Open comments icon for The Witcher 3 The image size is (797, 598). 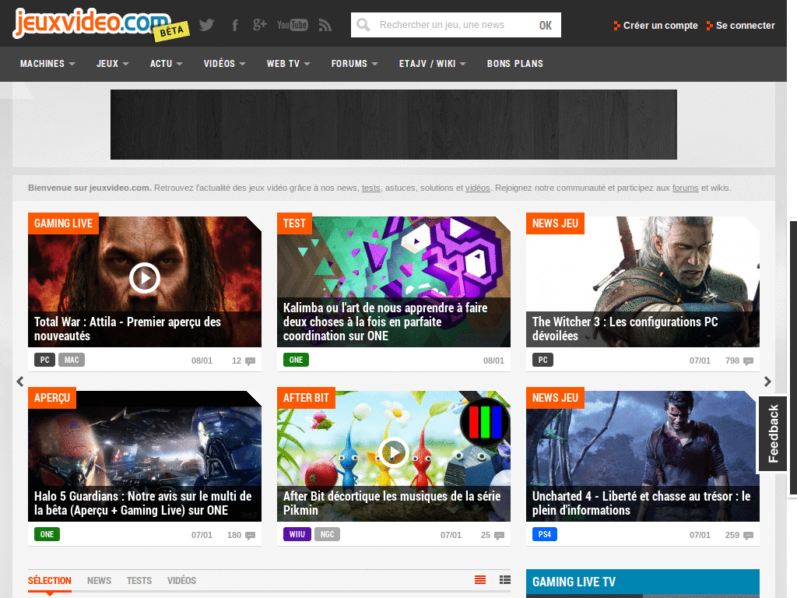point(748,361)
